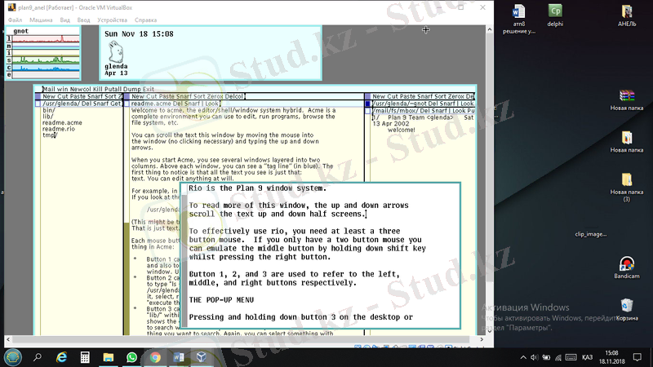The height and width of the screenshot is (367, 653).
Task: Click Zerox in the middle column tag
Action: 215,96
